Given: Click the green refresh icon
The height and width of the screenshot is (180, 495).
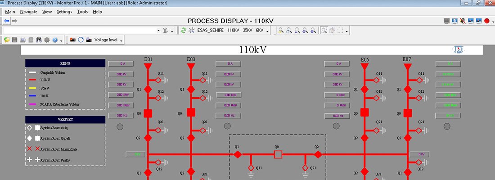Looking at the screenshot, I should pos(183,31).
